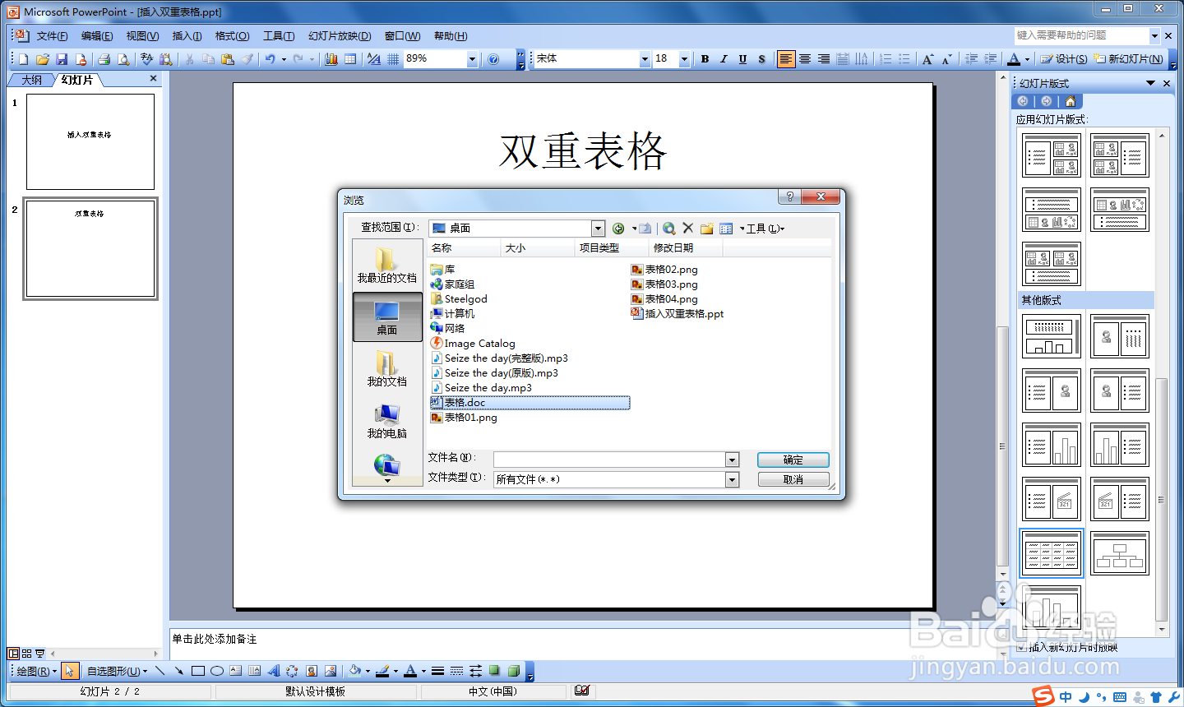Viewport: 1184px width, 707px height.
Task: Click the Save diskette icon
Action: (61, 59)
